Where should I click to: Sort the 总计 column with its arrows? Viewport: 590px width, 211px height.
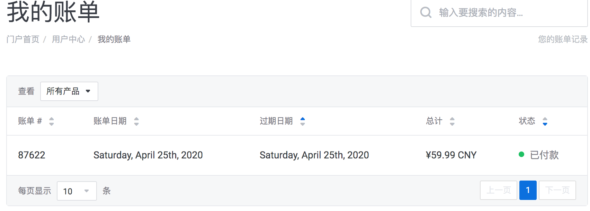point(452,121)
